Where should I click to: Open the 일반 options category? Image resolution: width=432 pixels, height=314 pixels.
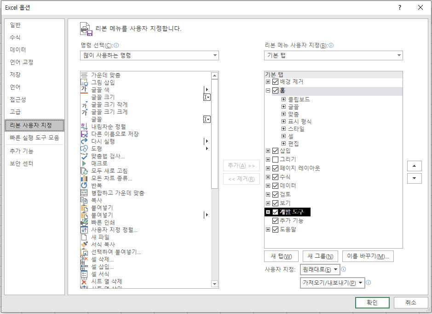pyautogui.click(x=35, y=25)
